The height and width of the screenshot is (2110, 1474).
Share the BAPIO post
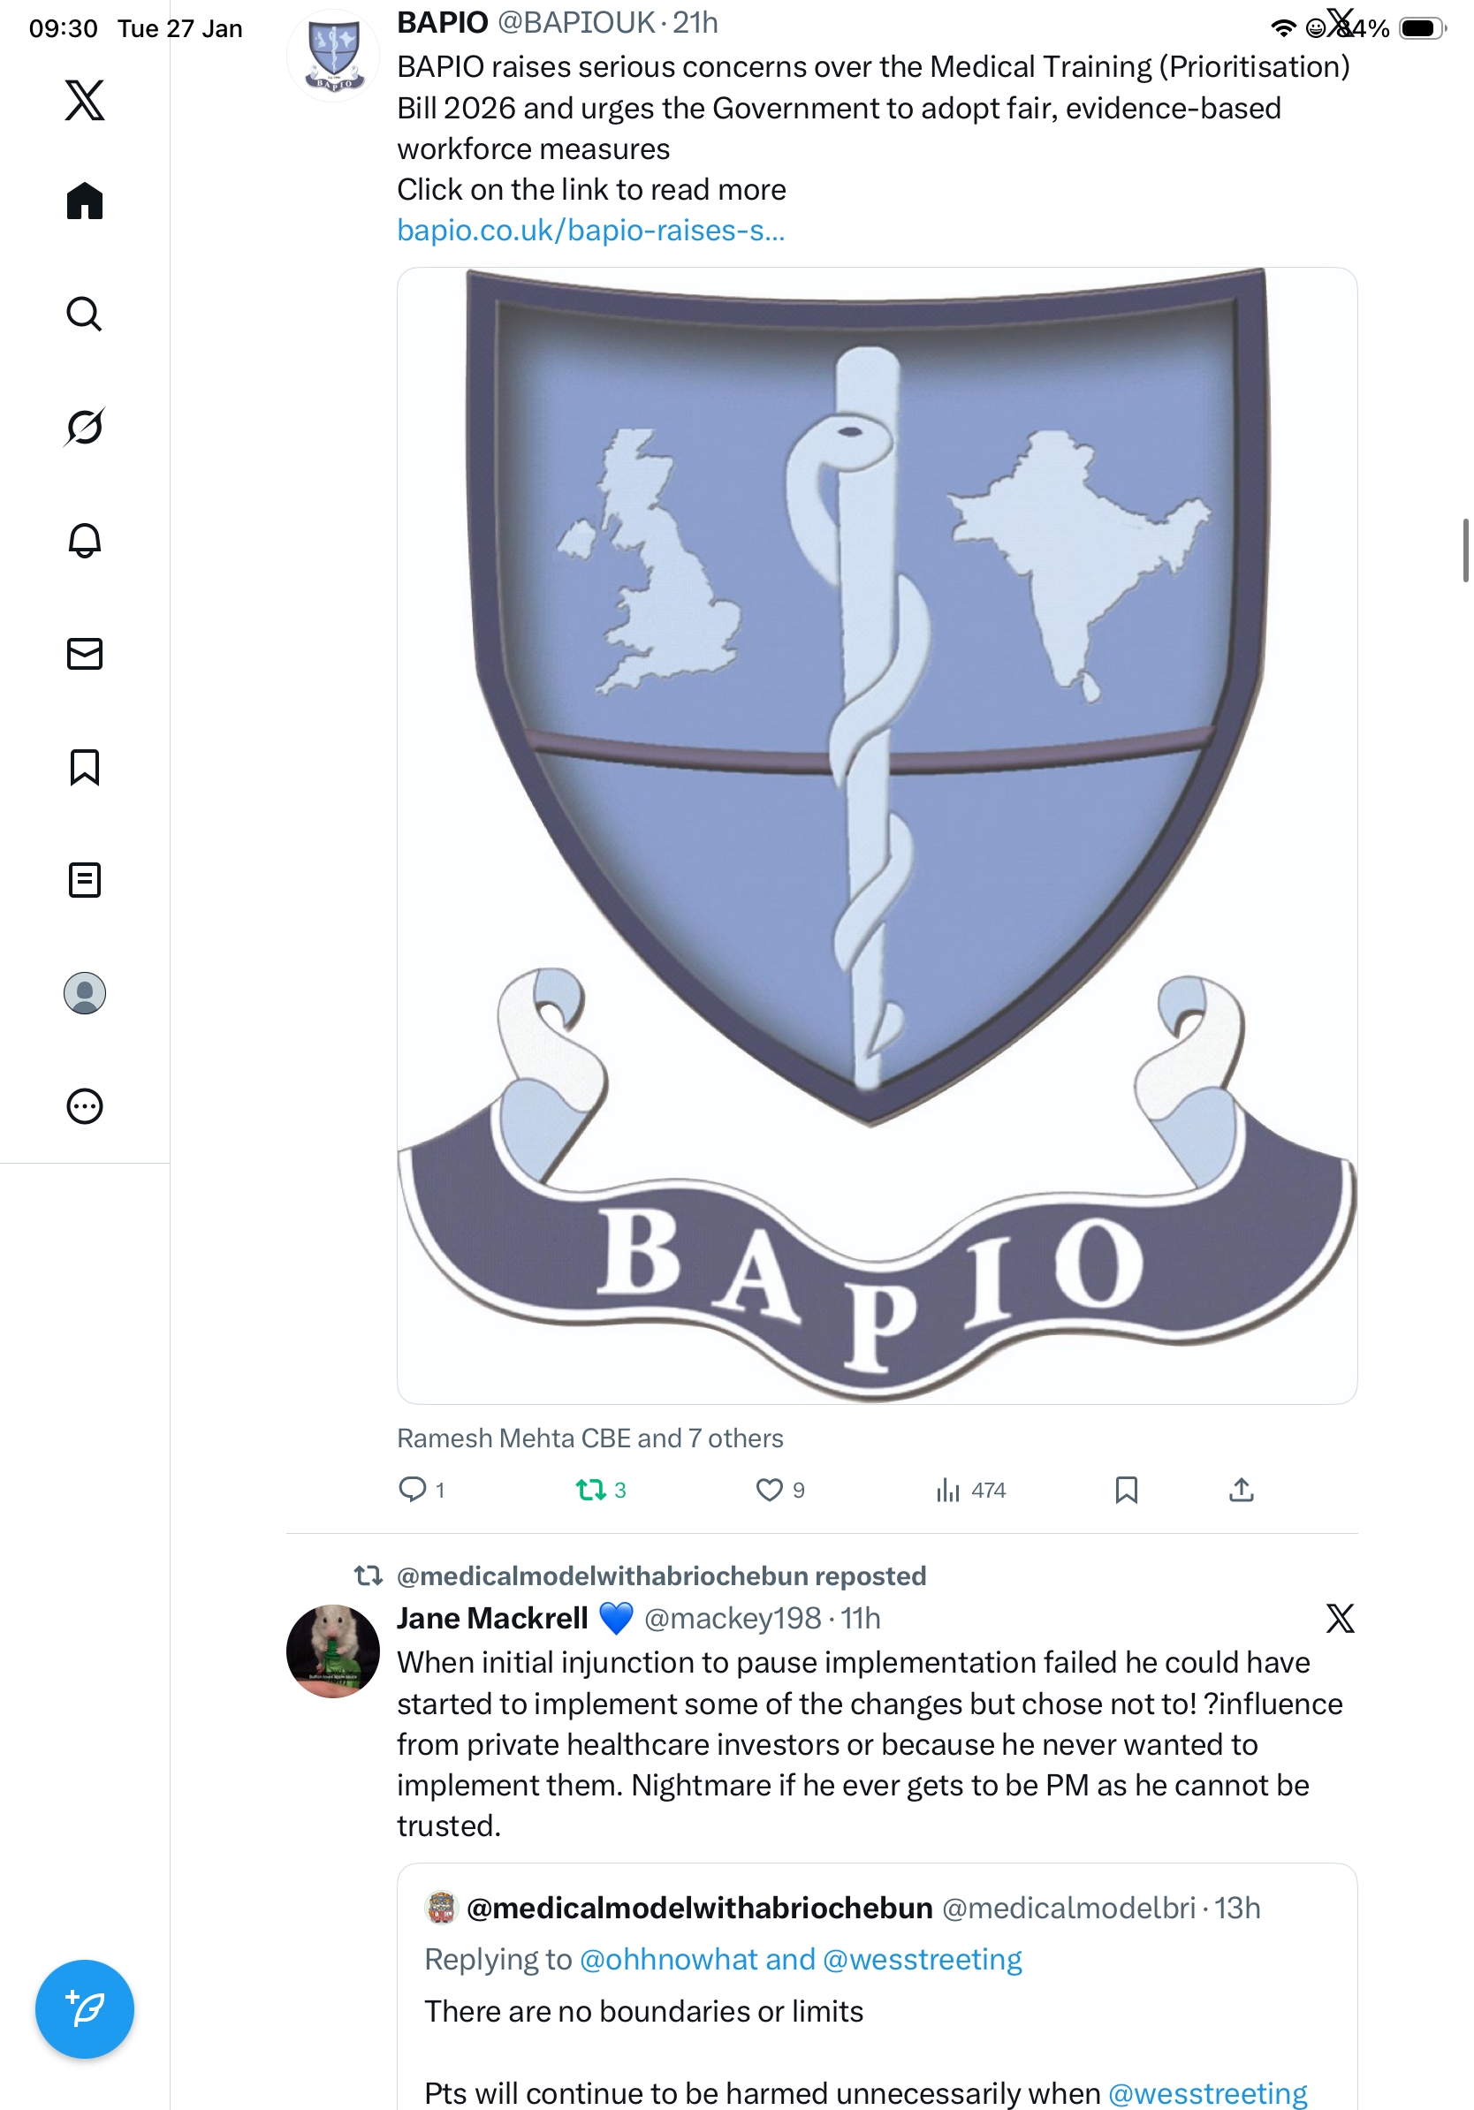click(1241, 1489)
